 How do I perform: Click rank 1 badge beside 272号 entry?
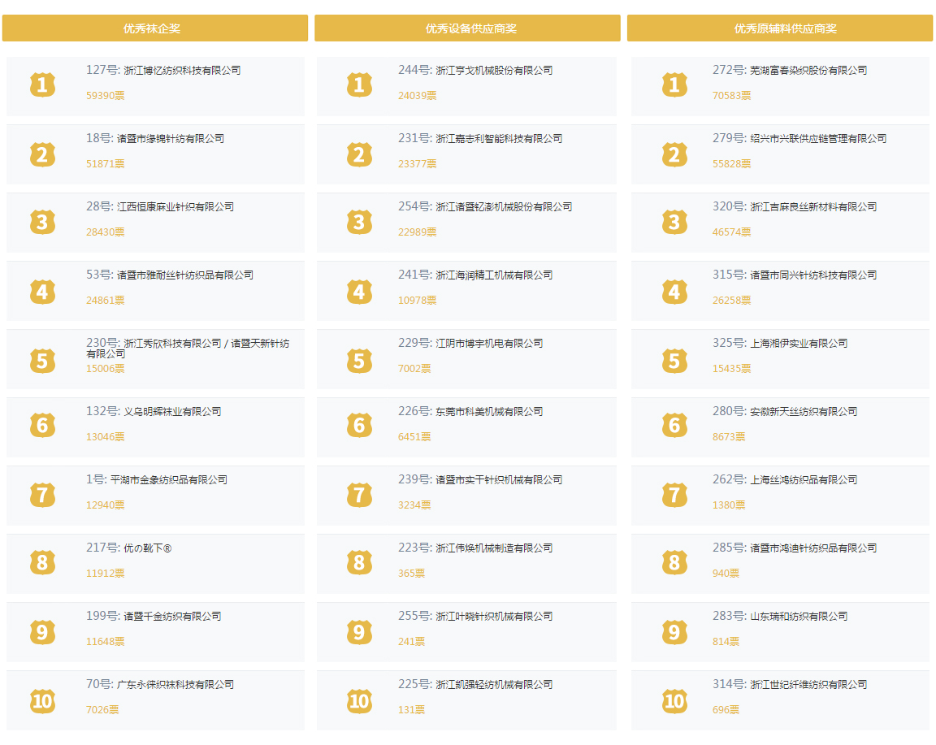(x=674, y=84)
